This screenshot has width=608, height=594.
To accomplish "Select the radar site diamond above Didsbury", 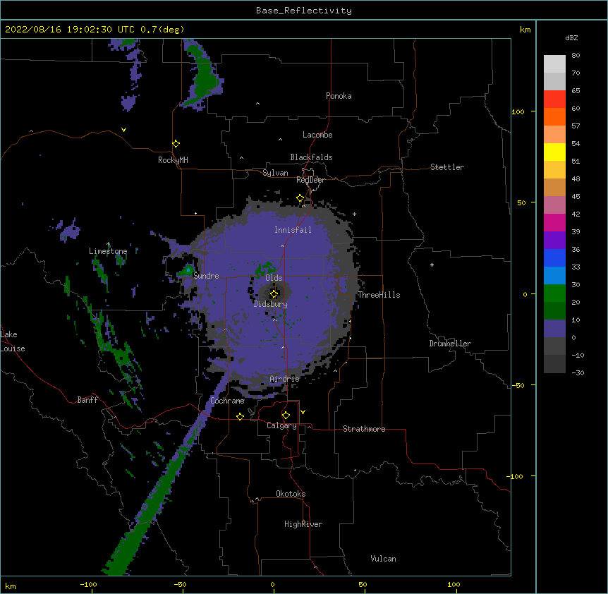I will pyautogui.click(x=274, y=294).
